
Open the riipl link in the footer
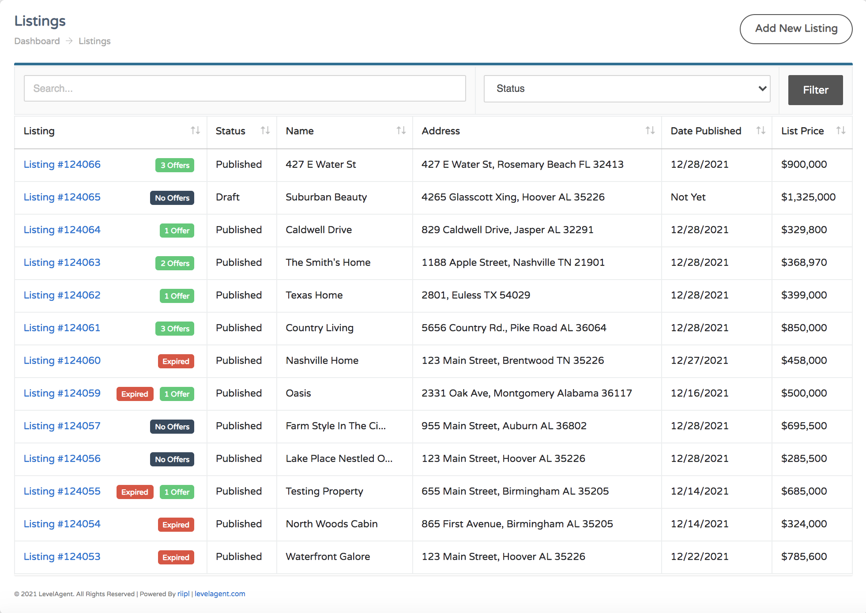click(x=184, y=594)
